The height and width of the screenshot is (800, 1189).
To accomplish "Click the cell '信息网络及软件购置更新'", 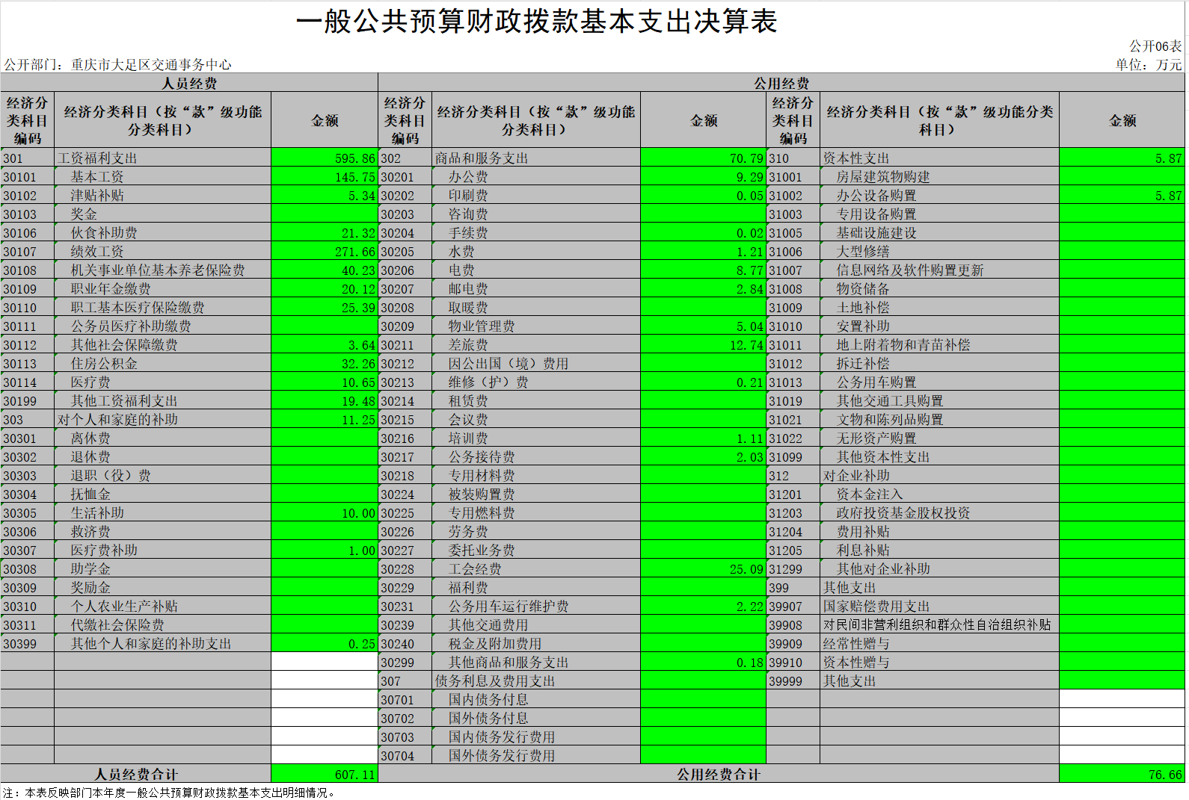I will coord(939,270).
